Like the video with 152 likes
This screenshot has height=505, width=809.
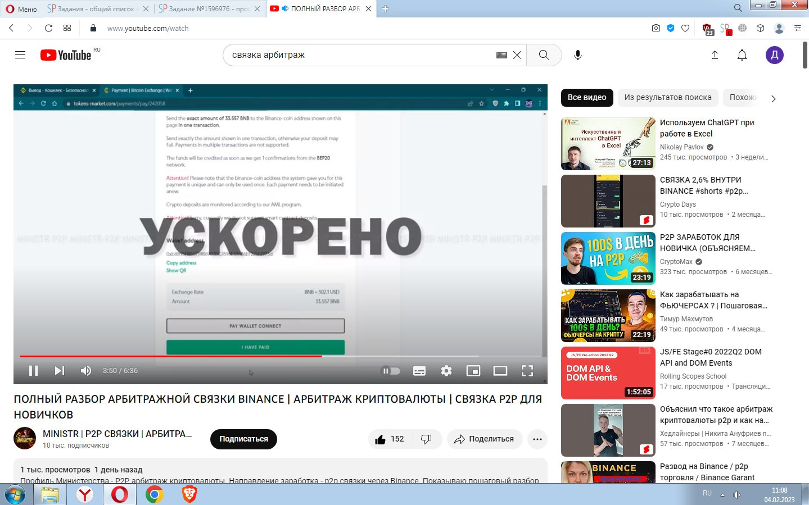[390, 439]
